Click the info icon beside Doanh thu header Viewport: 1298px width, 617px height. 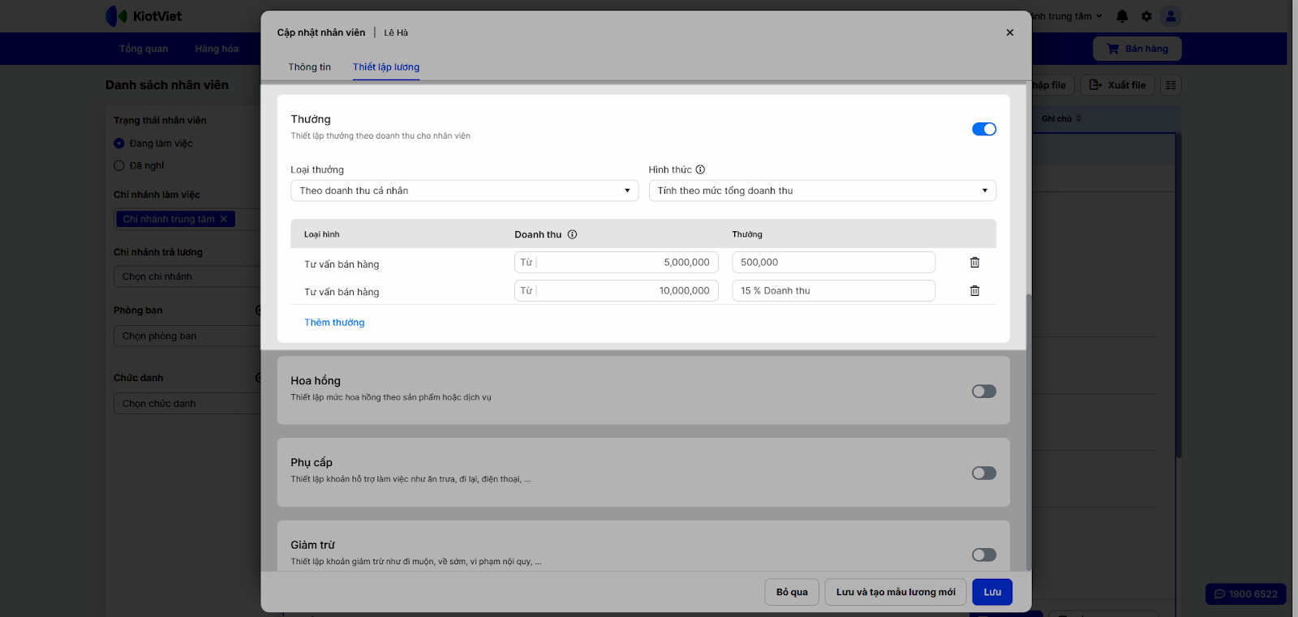572,234
